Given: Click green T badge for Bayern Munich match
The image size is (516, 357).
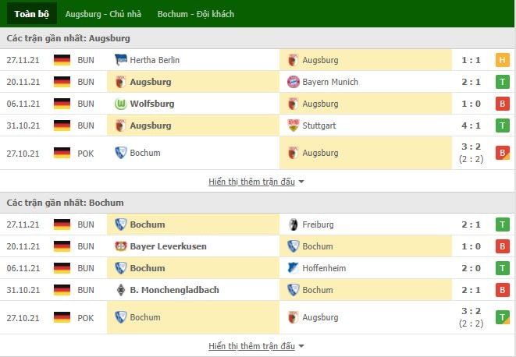Looking at the screenshot, I should pyautogui.click(x=502, y=82).
